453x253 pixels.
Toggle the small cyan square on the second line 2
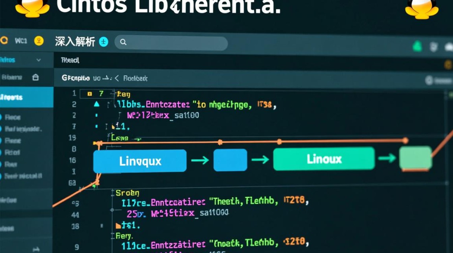coord(96,115)
